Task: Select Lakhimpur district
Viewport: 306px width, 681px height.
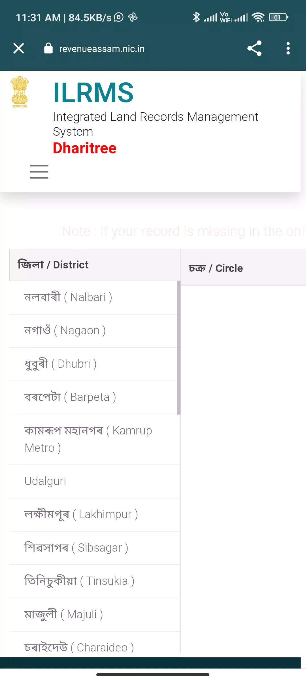Action: pos(95,515)
